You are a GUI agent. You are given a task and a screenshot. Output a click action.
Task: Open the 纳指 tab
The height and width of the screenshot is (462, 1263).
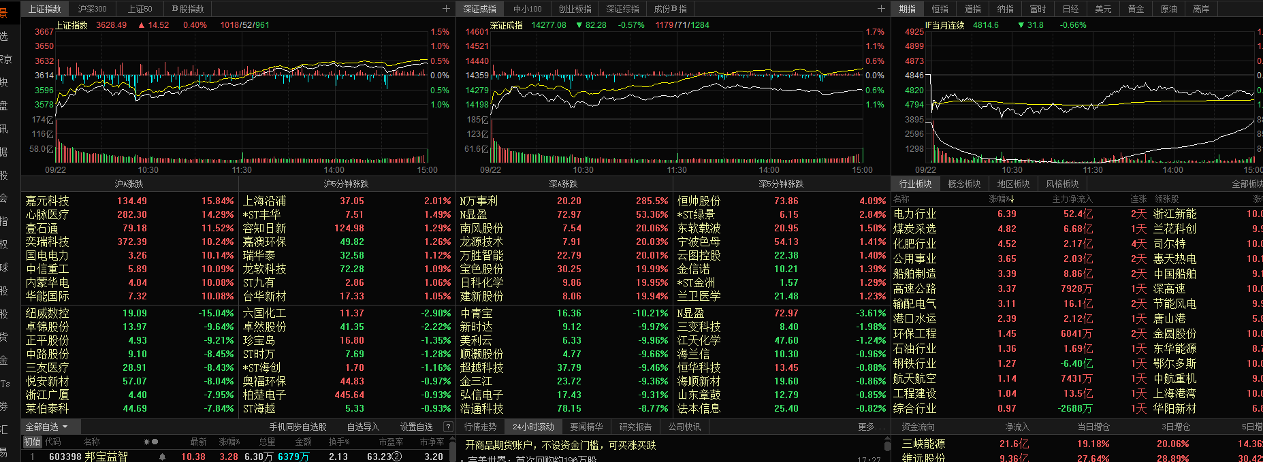1005,9
